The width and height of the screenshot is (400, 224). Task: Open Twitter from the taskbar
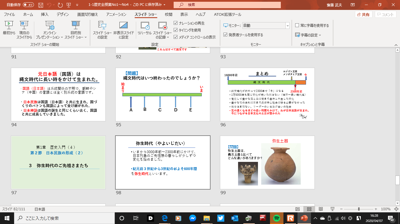pos(220,218)
